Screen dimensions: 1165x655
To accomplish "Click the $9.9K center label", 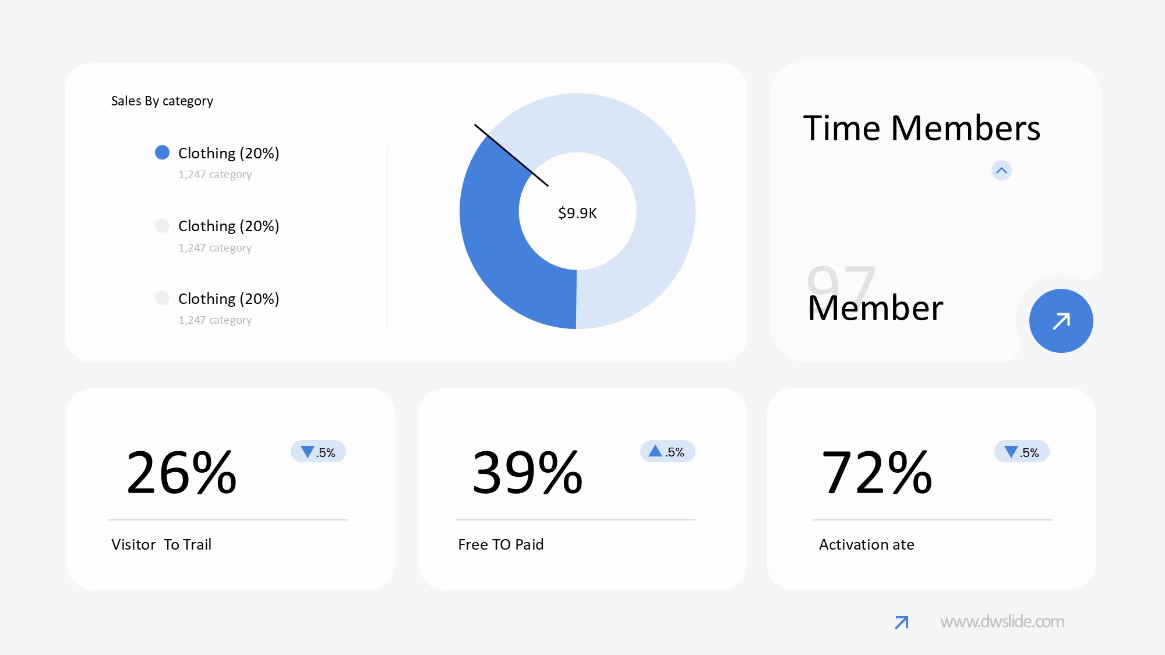I will pyautogui.click(x=577, y=213).
